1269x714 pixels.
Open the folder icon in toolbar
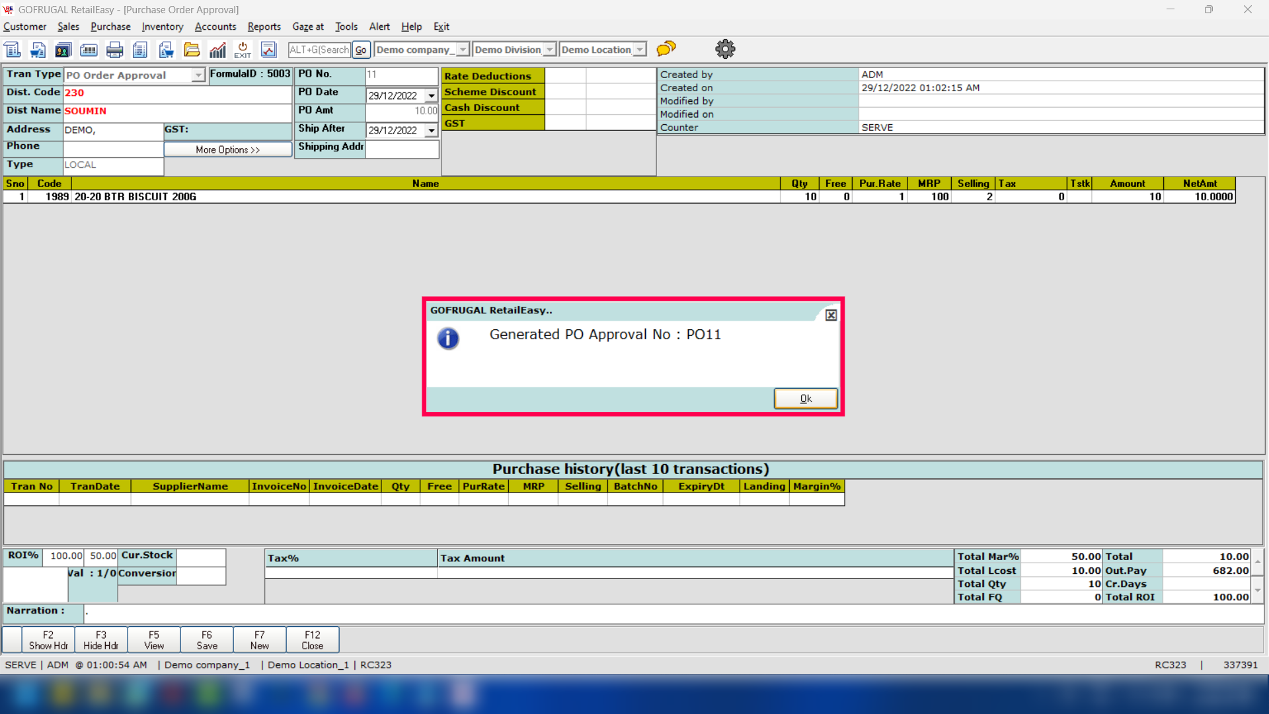pyautogui.click(x=192, y=50)
